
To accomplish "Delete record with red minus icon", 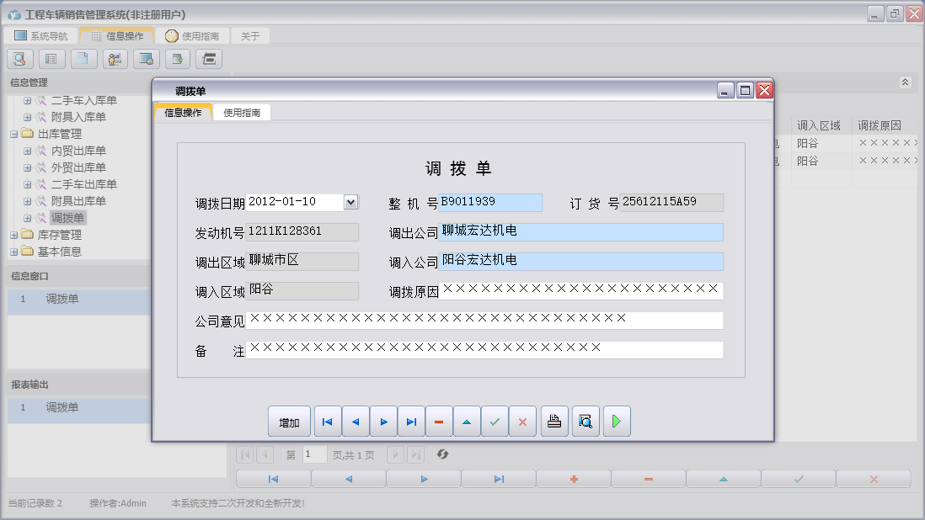I will (x=439, y=422).
